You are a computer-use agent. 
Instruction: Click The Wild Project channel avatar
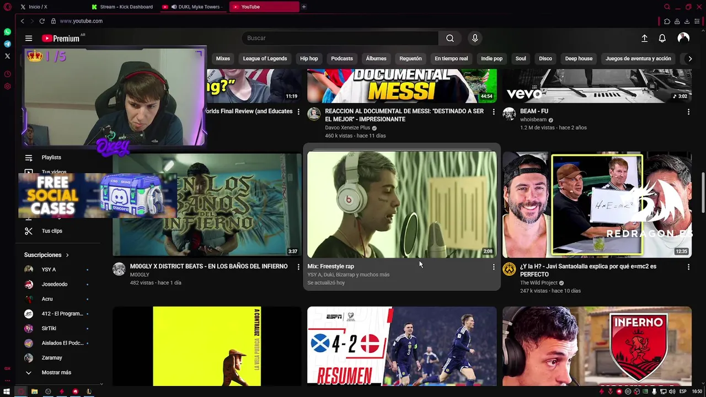(509, 269)
